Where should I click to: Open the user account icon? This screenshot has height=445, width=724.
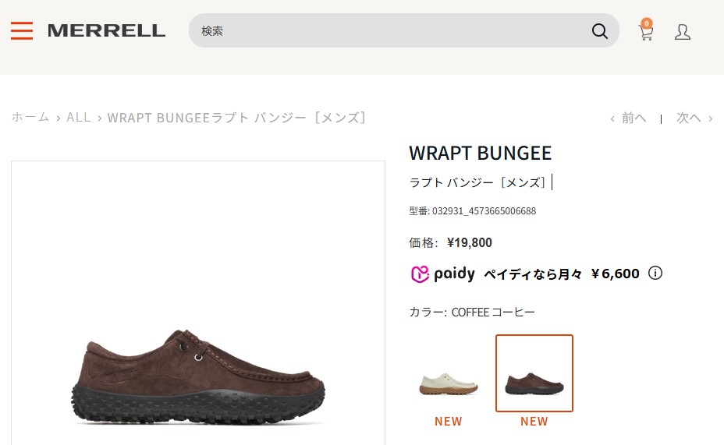[683, 32]
